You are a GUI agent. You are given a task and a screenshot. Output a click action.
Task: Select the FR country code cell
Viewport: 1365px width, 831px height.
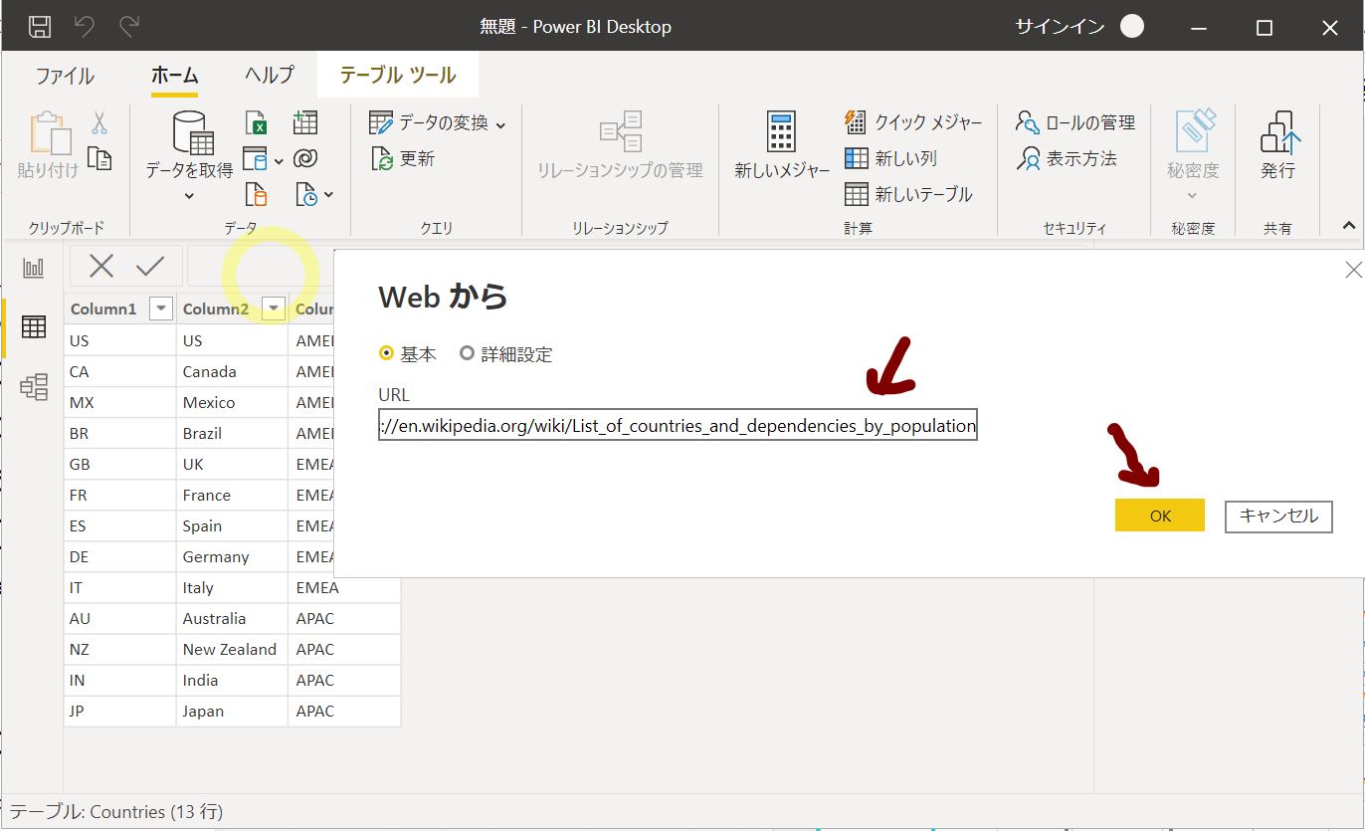coord(120,495)
